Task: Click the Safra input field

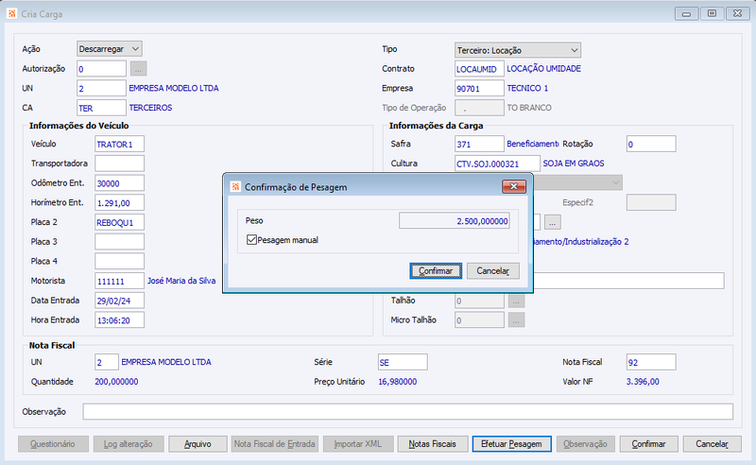Action: (479, 144)
